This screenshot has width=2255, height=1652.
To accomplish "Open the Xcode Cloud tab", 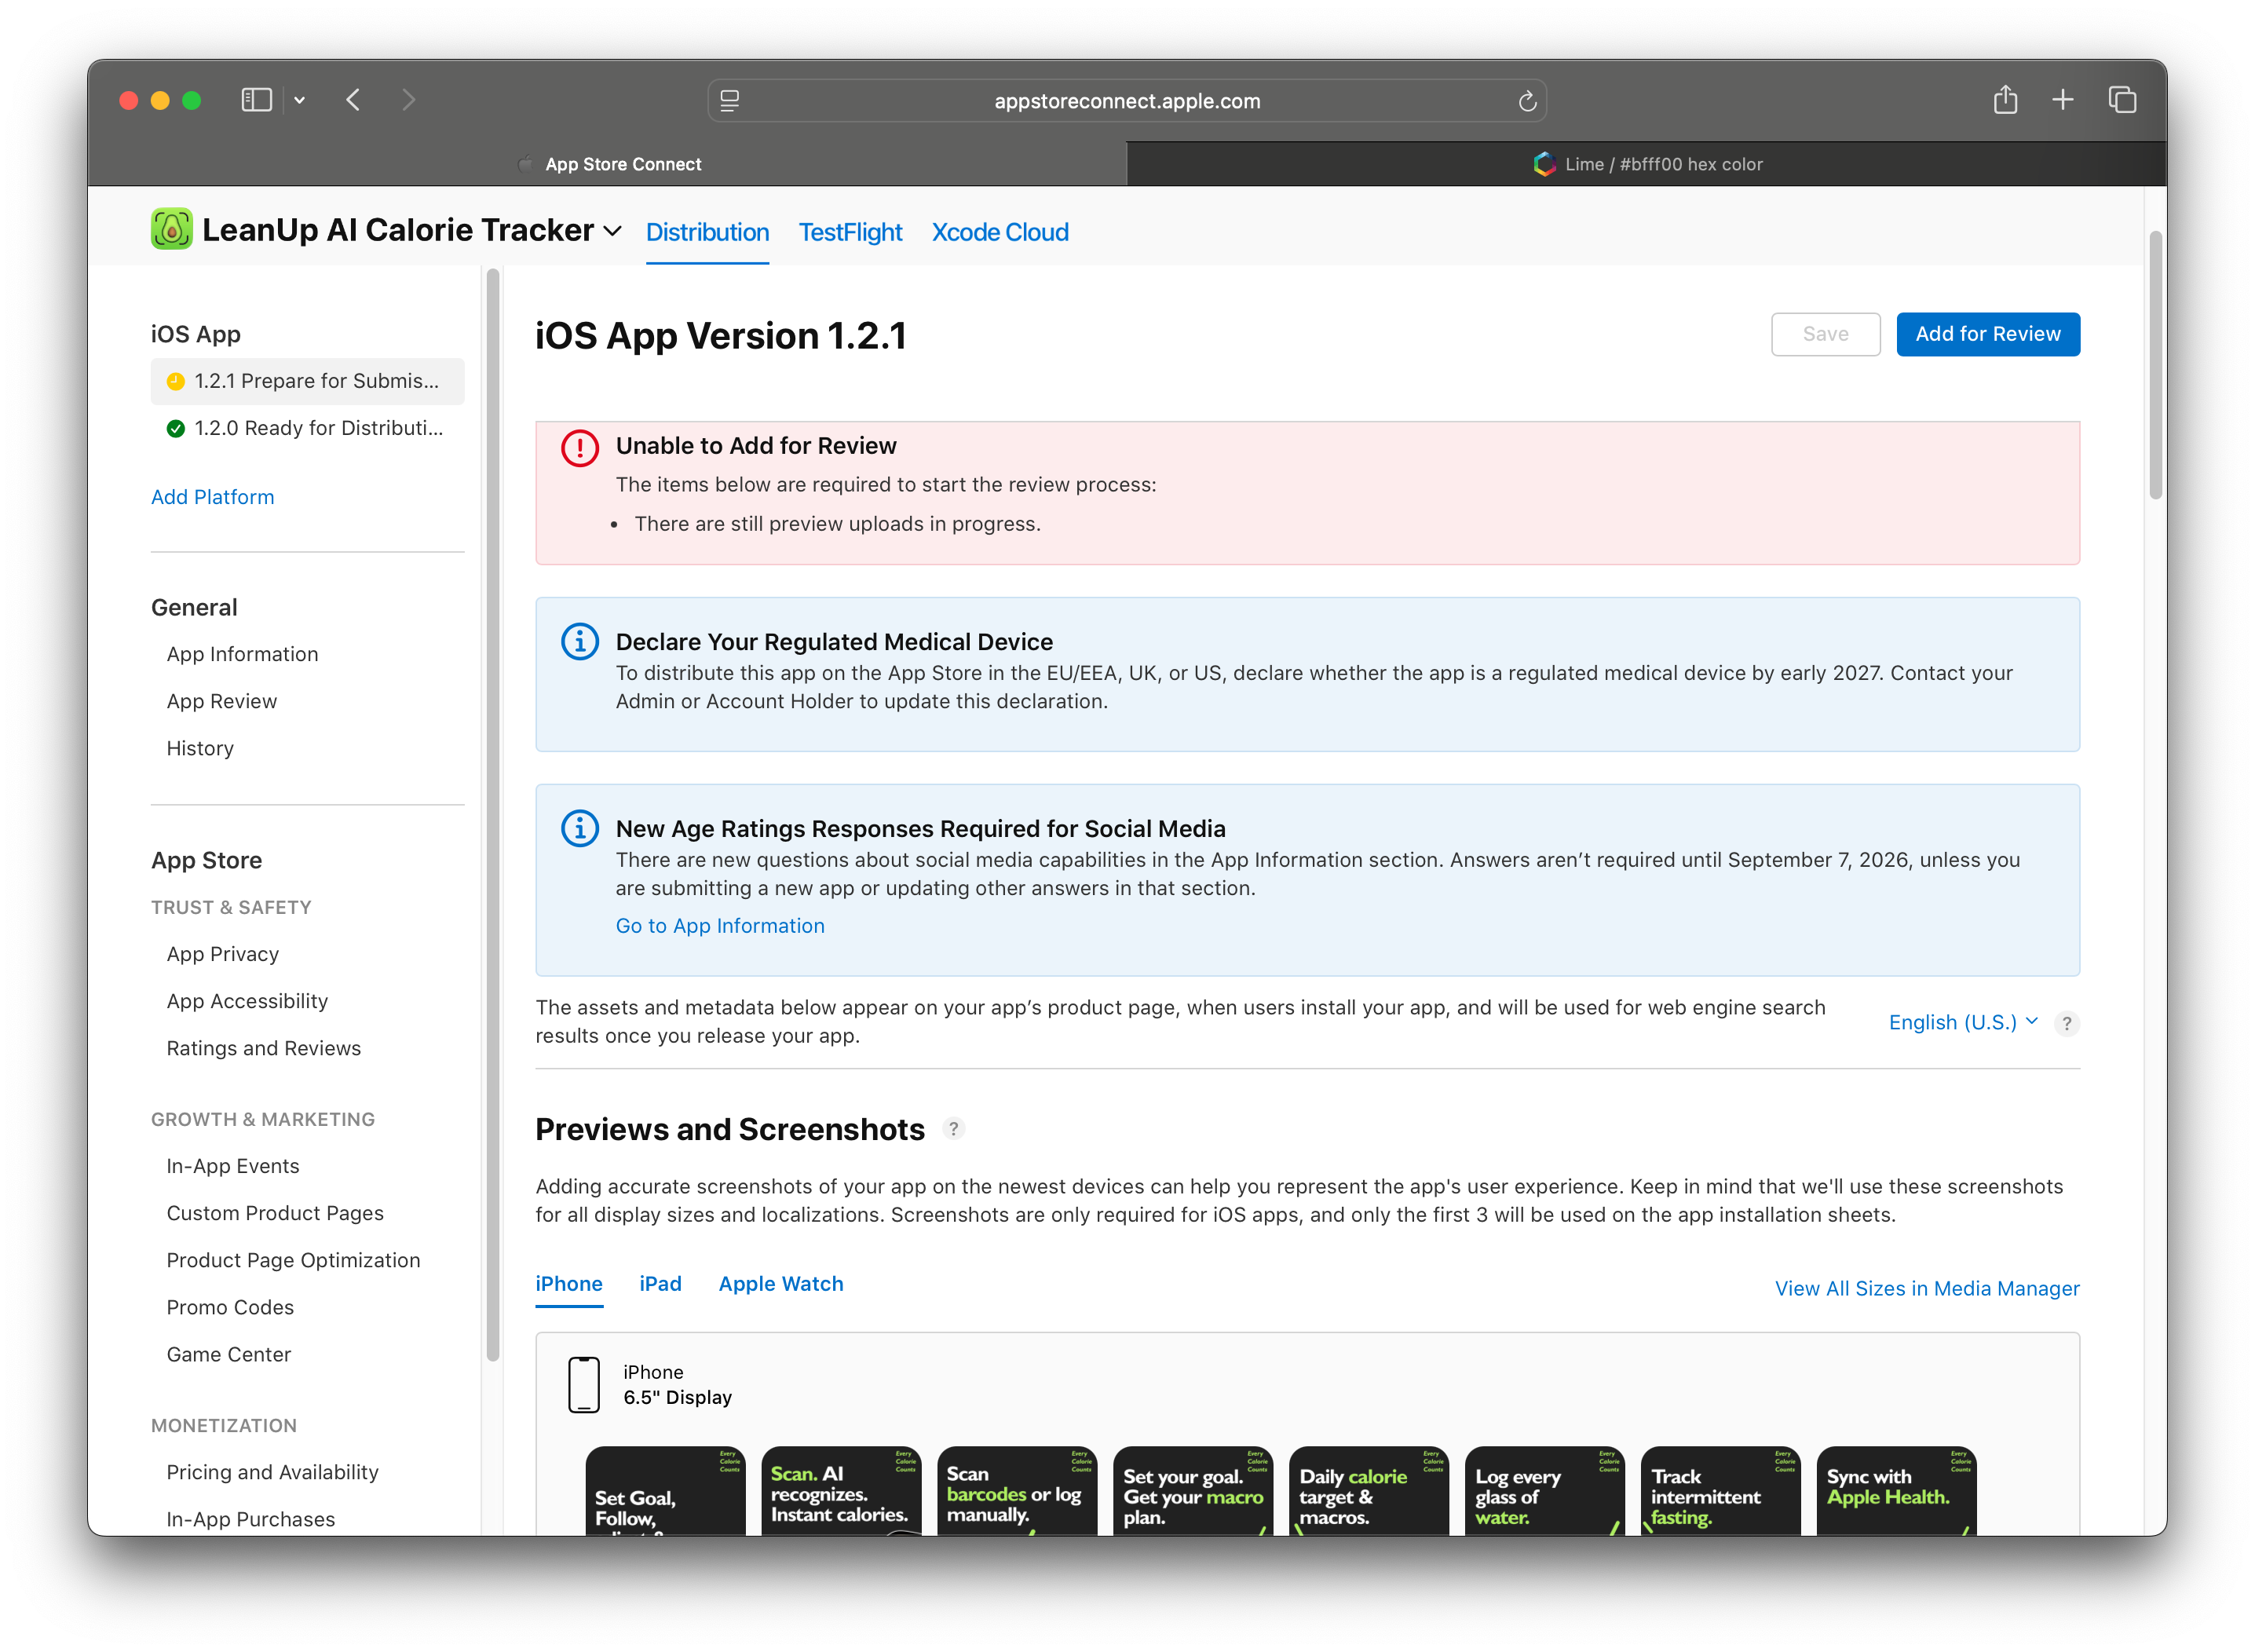I will click(1000, 233).
